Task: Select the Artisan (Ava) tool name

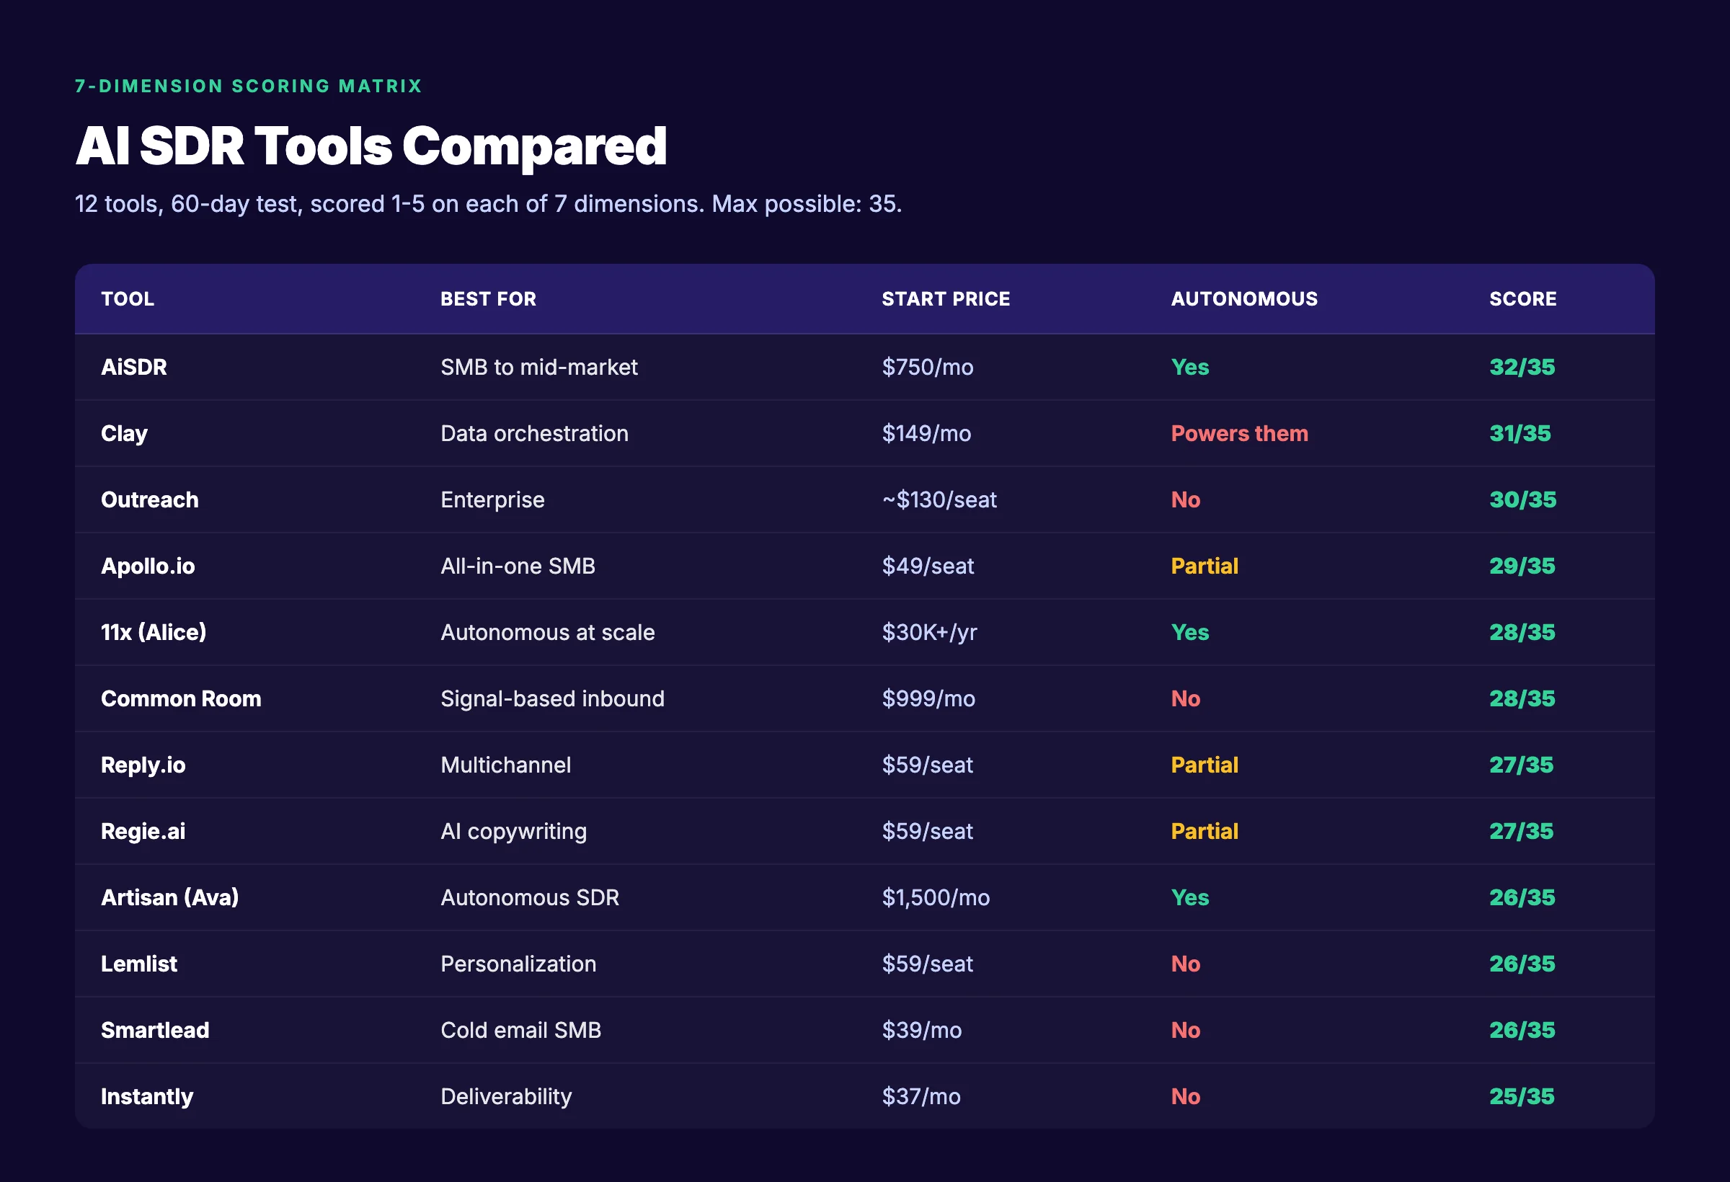Action: [169, 897]
